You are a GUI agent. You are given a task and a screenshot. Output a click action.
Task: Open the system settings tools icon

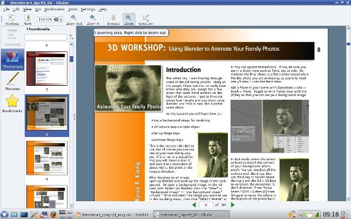[x=34, y=215]
